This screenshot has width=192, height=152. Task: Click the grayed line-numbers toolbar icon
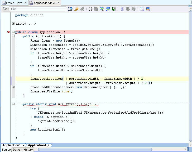point(96,9)
